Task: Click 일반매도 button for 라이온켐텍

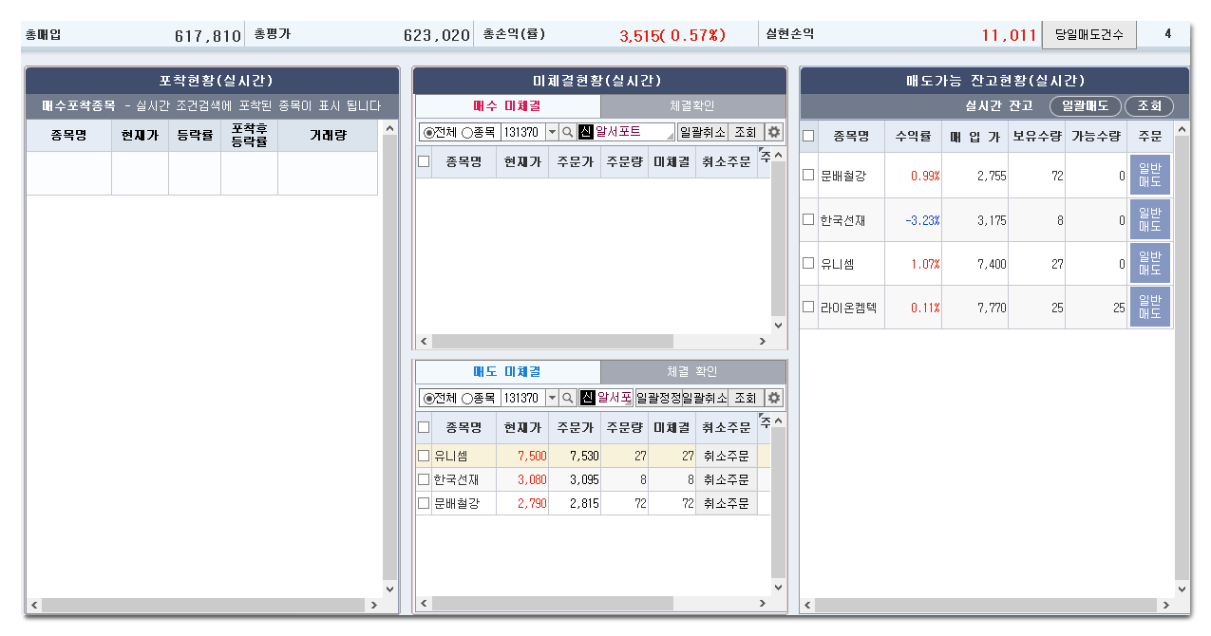Action: (x=1150, y=307)
